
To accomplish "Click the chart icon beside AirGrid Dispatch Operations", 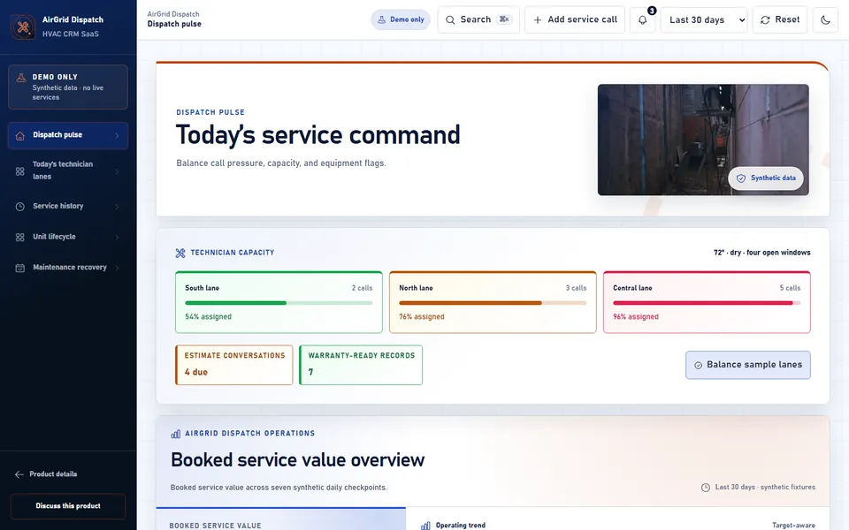I will point(175,434).
